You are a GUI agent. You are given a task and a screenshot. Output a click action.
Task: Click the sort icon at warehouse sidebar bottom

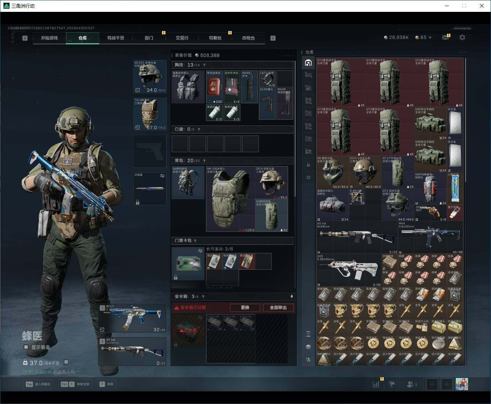click(308, 359)
